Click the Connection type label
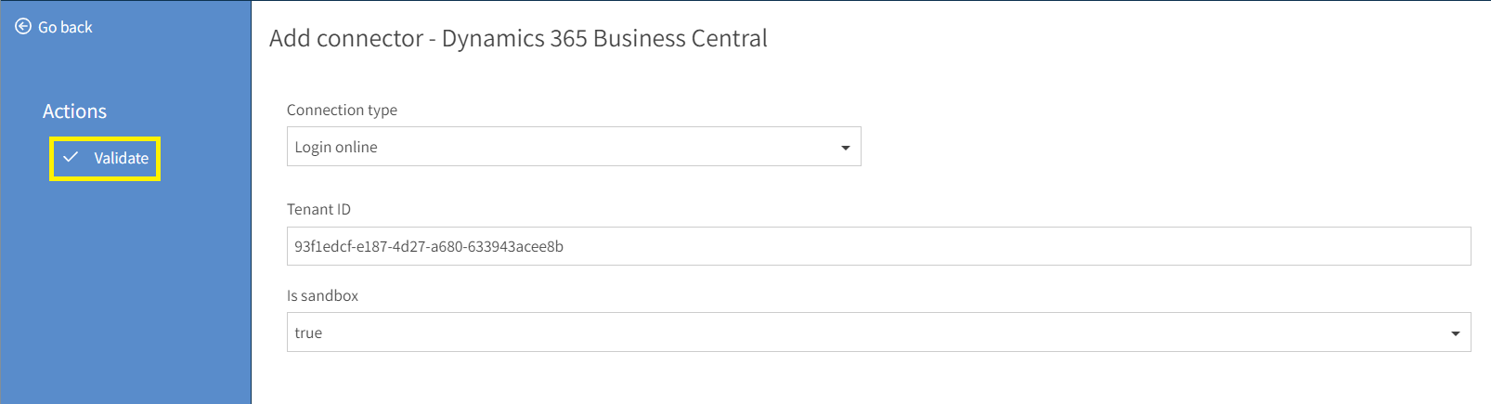 coord(342,110)
